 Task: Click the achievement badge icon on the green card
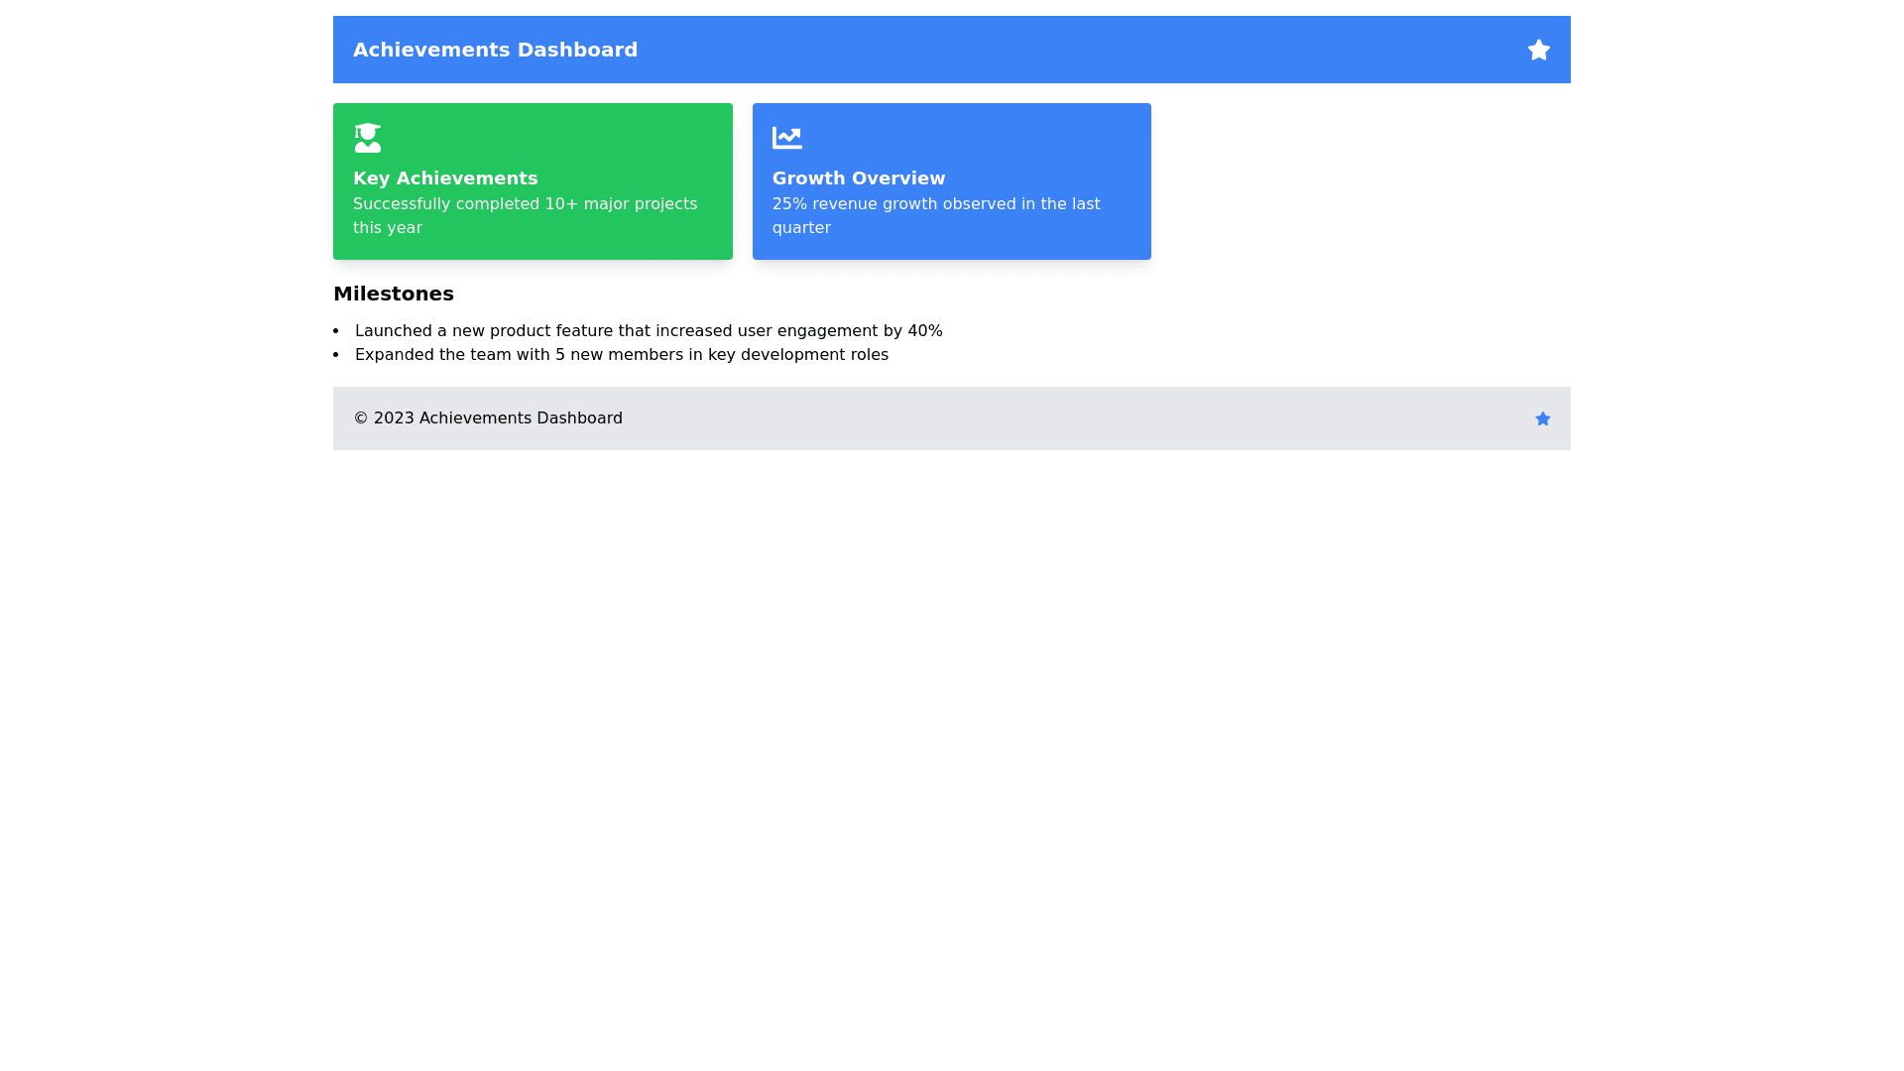click(x=368, y=137)
